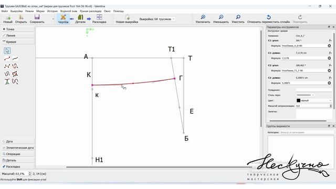
Task: Click the Заметки notes field
Action: click(x=314, y=114)
